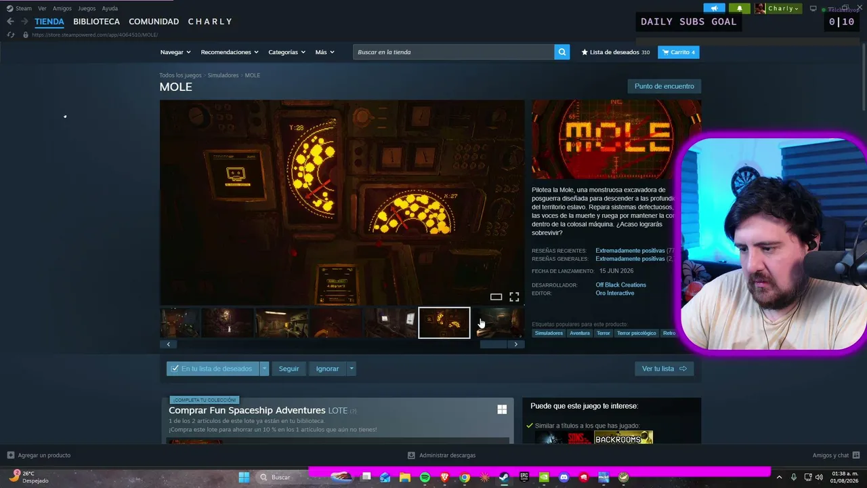867x488 pixels.
Task: Click the thumbnail strip scrollbar handle
Action: point(493,344)
